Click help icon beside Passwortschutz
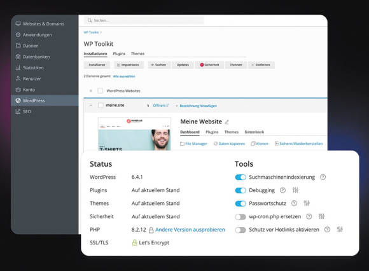The image size is (369, 271). (x=294, y=204)
